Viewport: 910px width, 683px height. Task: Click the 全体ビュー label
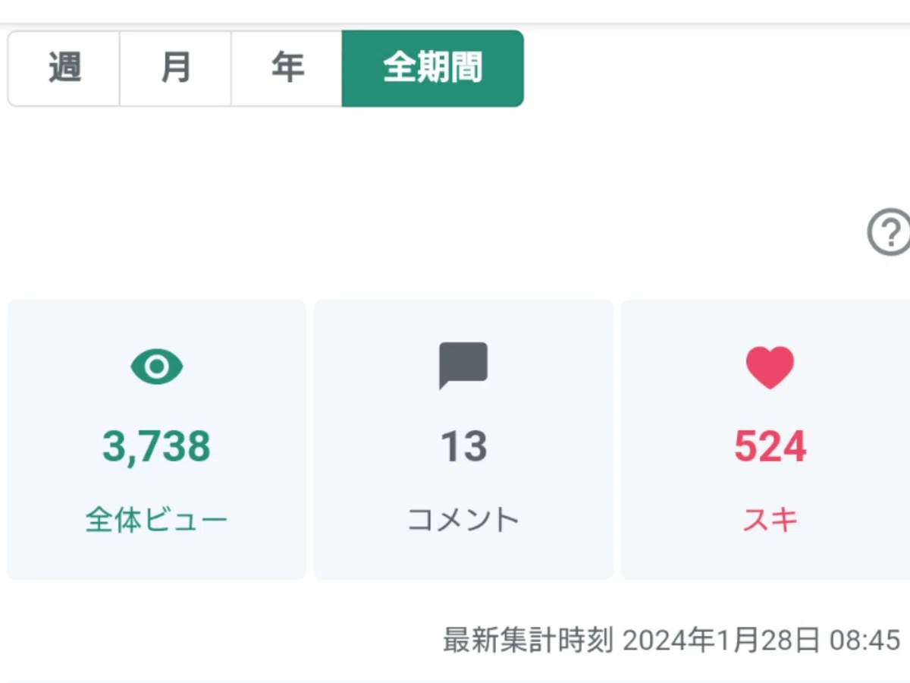click(156, 521)
